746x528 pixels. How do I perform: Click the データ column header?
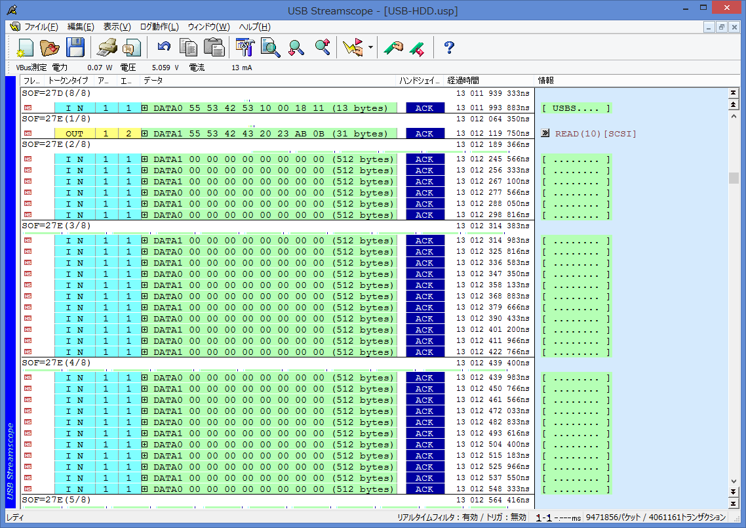pyautogui.click(x=268, y=81)
